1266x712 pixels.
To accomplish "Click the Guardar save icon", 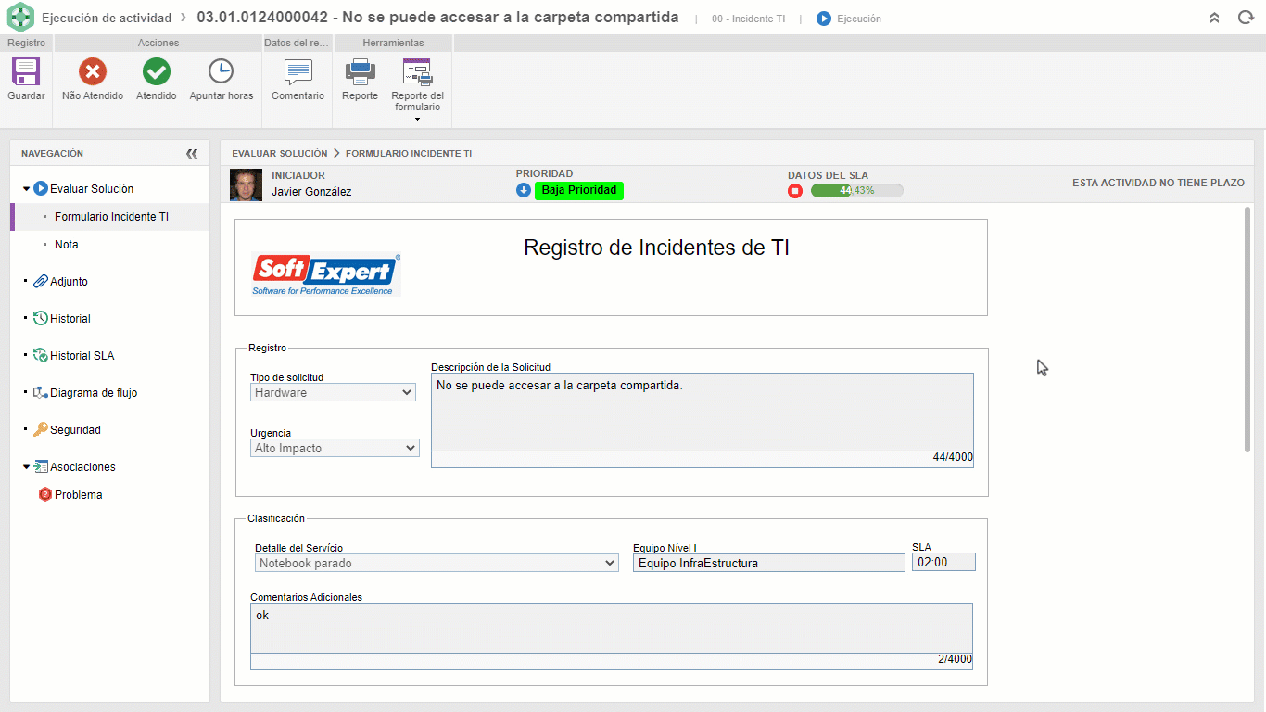I will click(26, 72).
